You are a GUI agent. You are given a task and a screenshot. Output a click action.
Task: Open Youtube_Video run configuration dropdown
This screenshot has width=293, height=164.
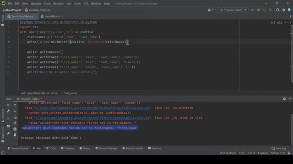233,10
